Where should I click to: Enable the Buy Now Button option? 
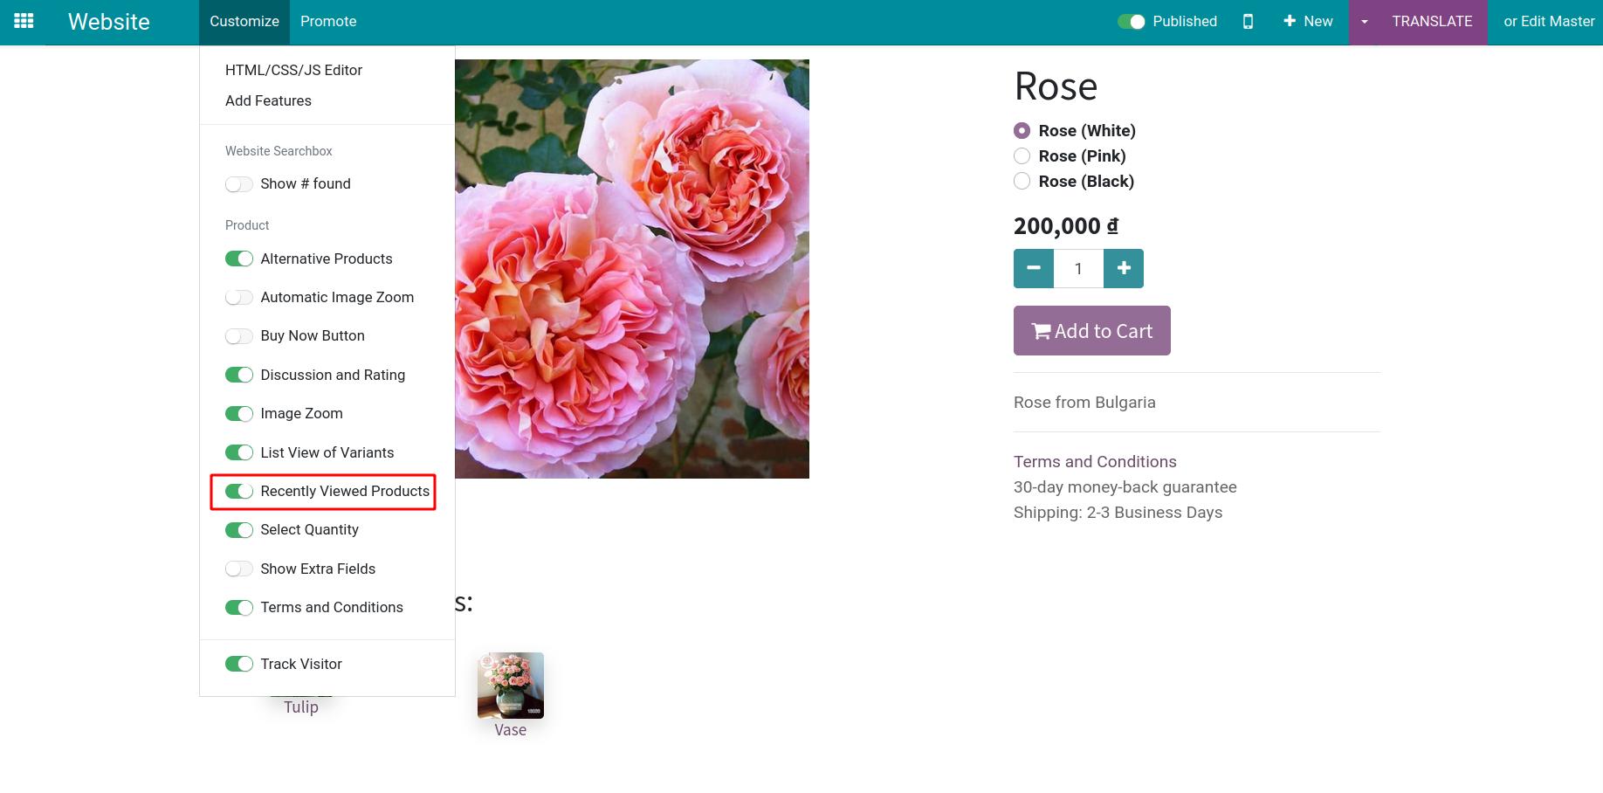tap(239, 335)
